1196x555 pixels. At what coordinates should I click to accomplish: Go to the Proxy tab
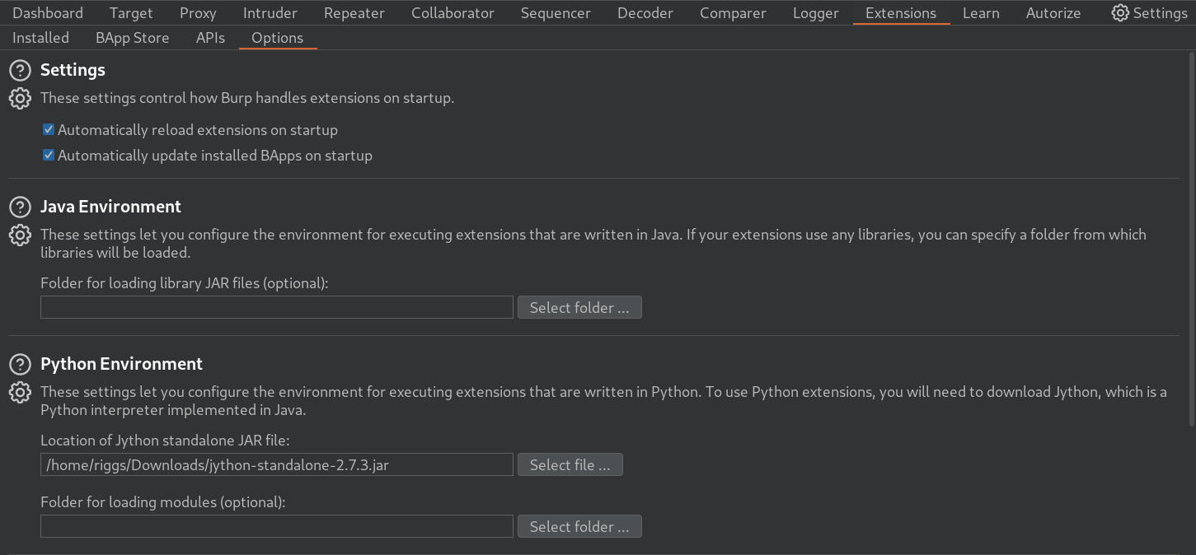(x=198, y=13)
